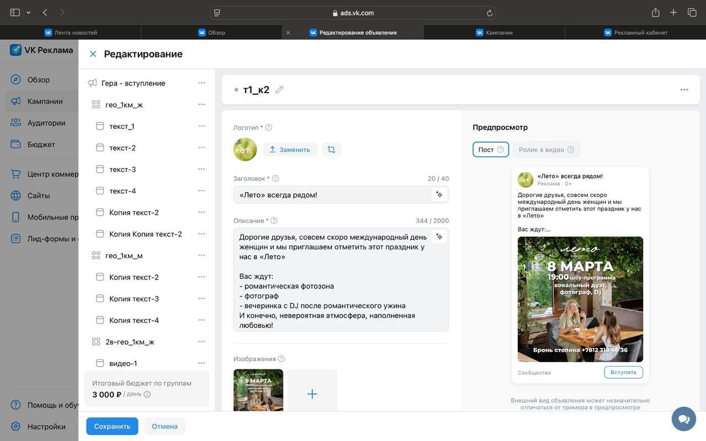Screen dimensions: 706x441
Task: Open the three-dot menu in the т1_к2 header
Action: point(684,90)
